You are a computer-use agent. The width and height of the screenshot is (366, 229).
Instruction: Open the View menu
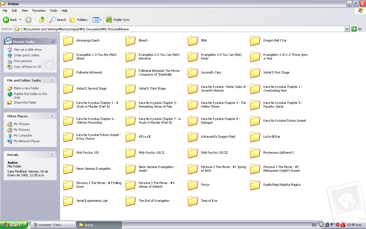(25, 11)
